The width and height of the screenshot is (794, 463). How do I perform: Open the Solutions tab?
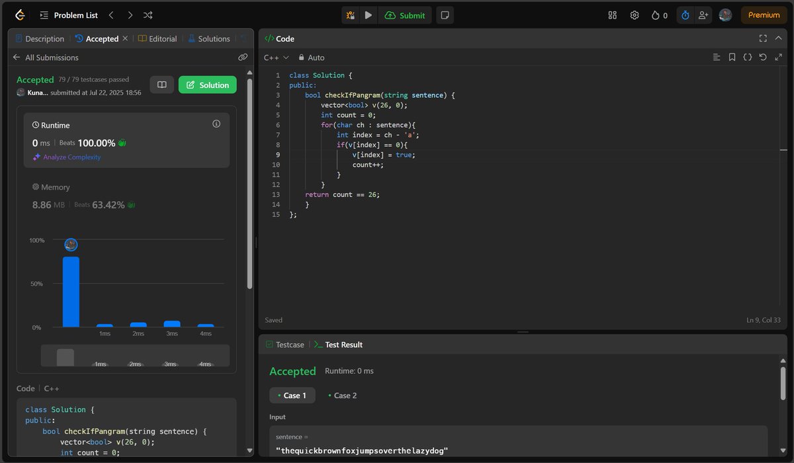tap(208, 39)
